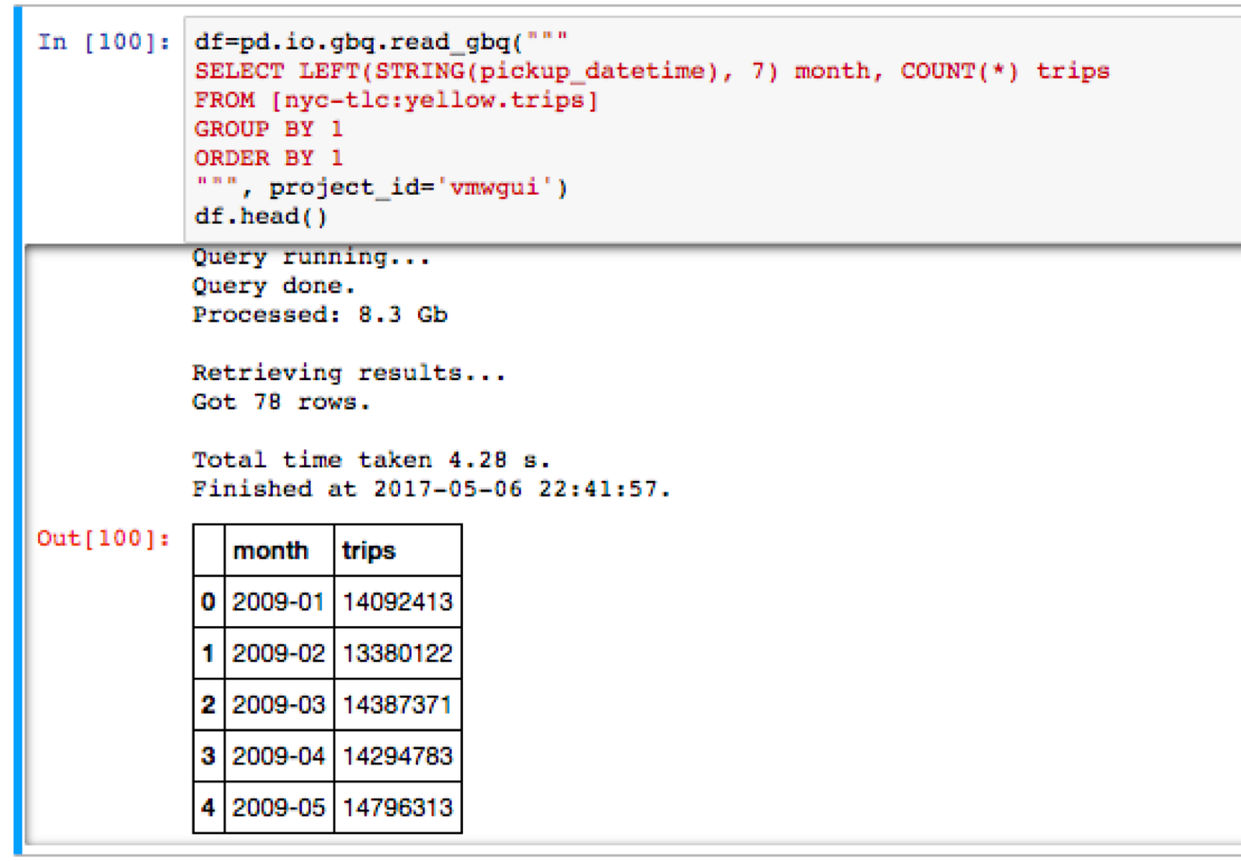Click the trips value 14092413
The width and height of the screenshot is (1241, 861).
click(398, 601)
